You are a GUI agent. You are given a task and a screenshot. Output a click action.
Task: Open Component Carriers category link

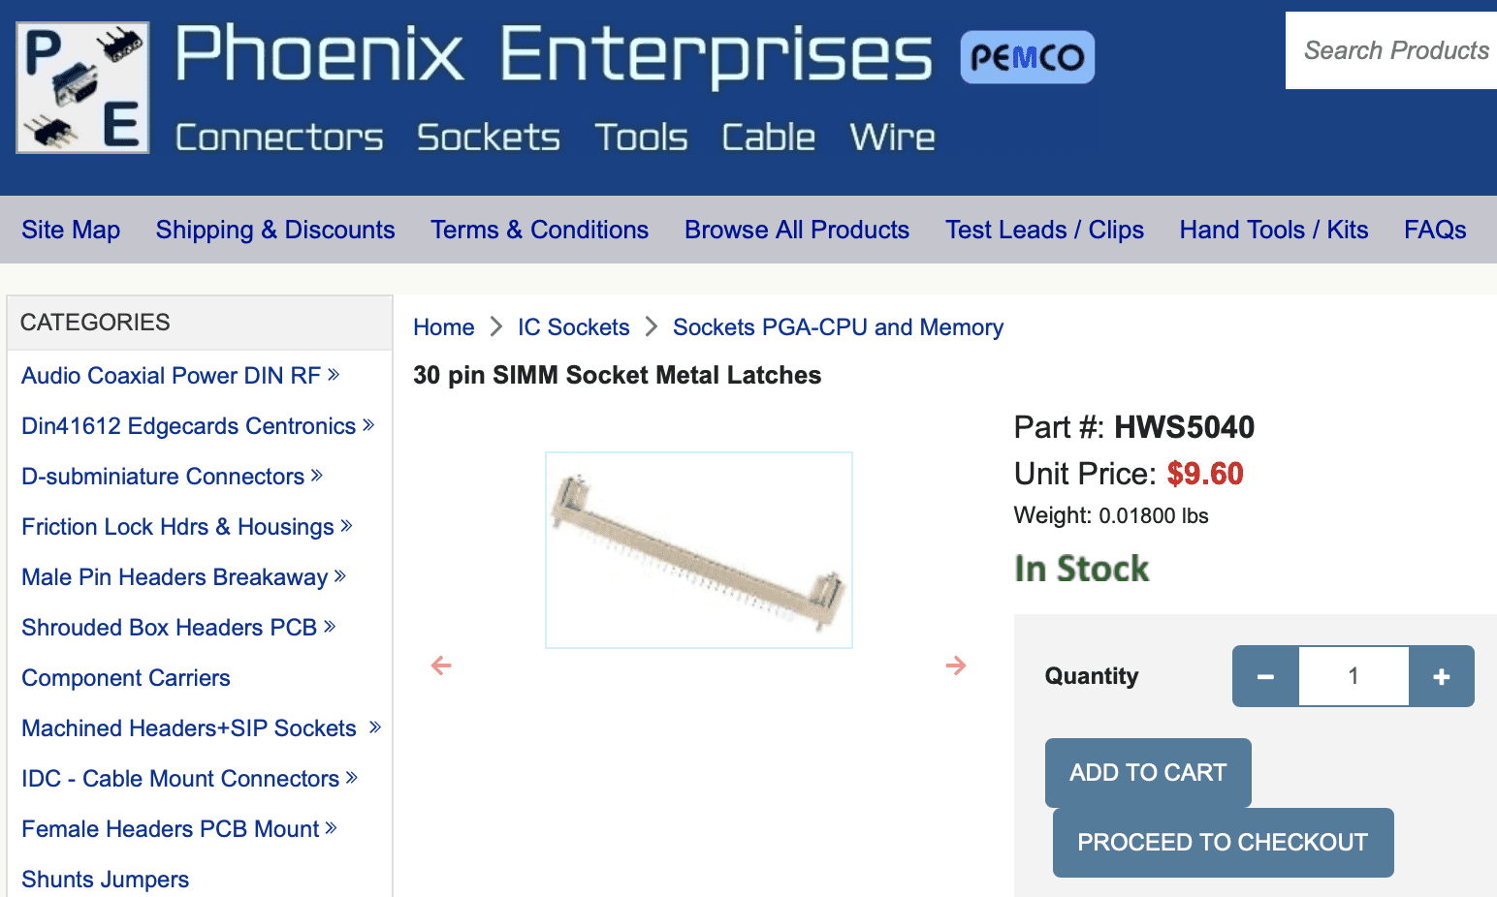click(126, 678)
